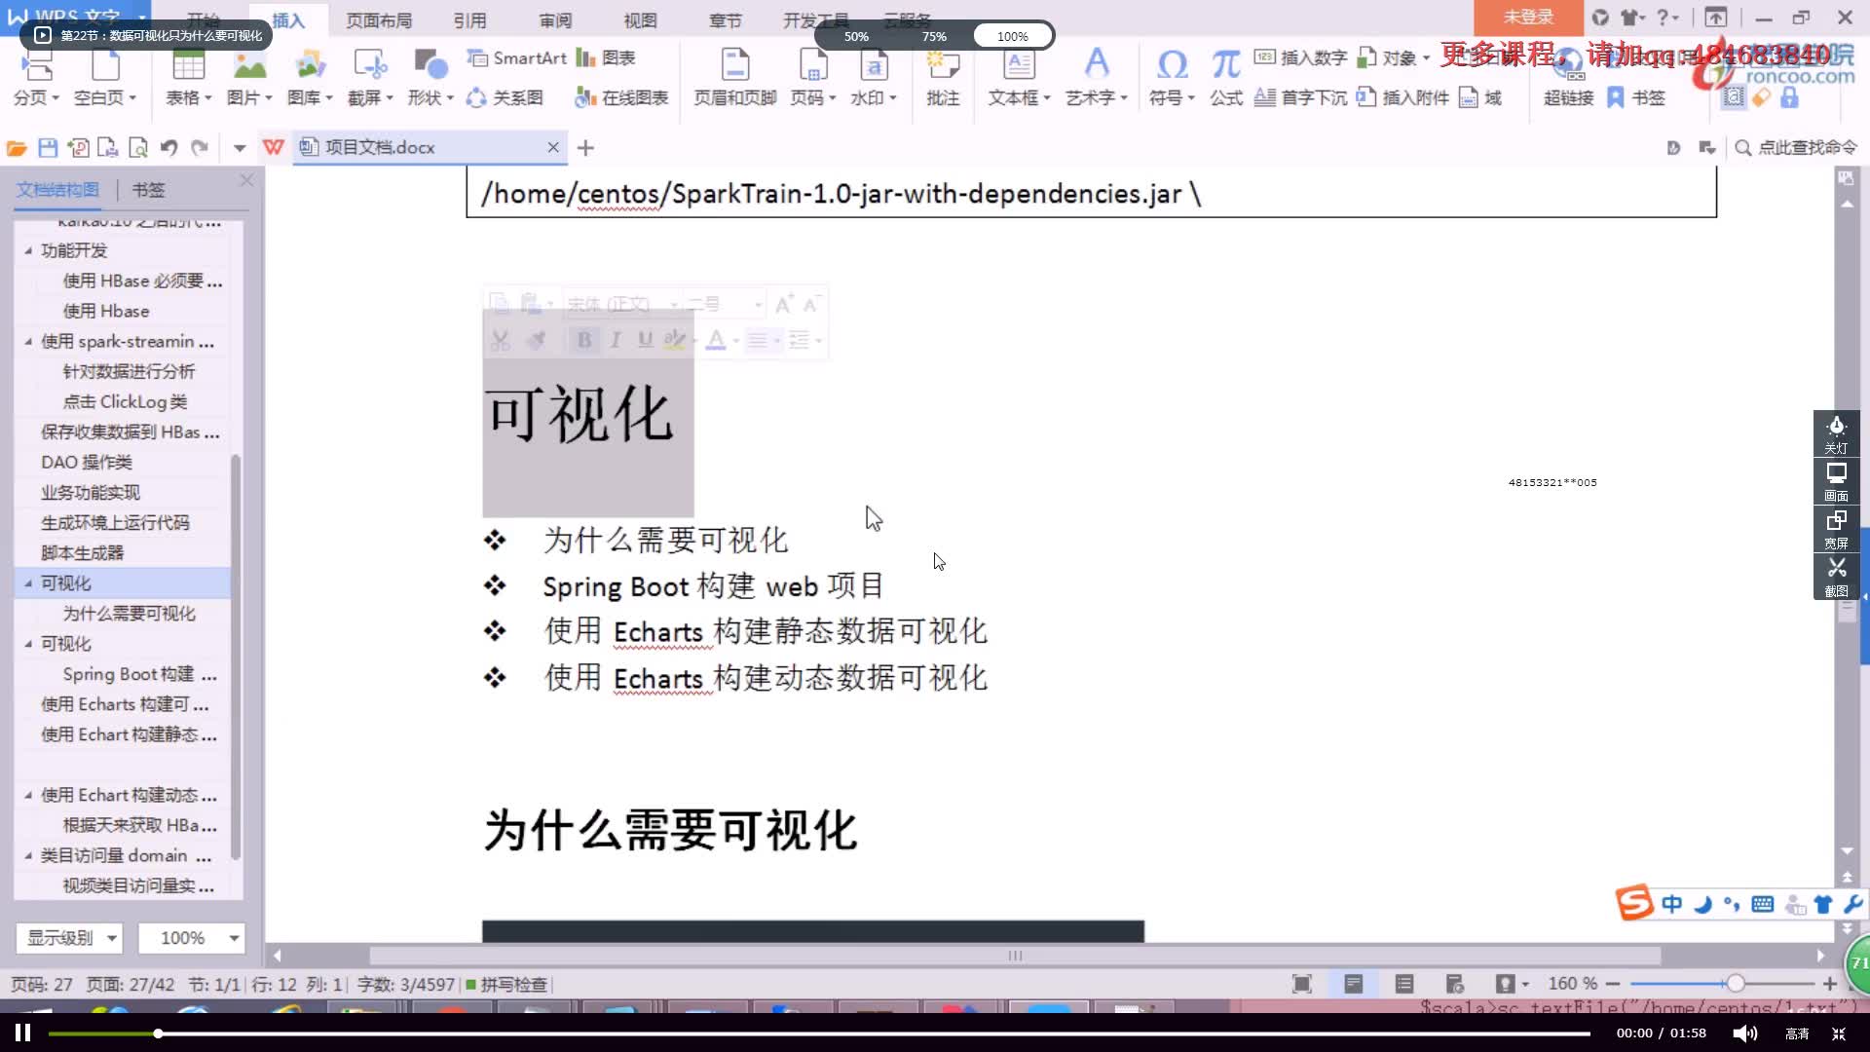Image resolution: width=1870 pixels, height=1052 pixels.
Task: Open the 审阅 menu tab
Action: tap(556, 19)
